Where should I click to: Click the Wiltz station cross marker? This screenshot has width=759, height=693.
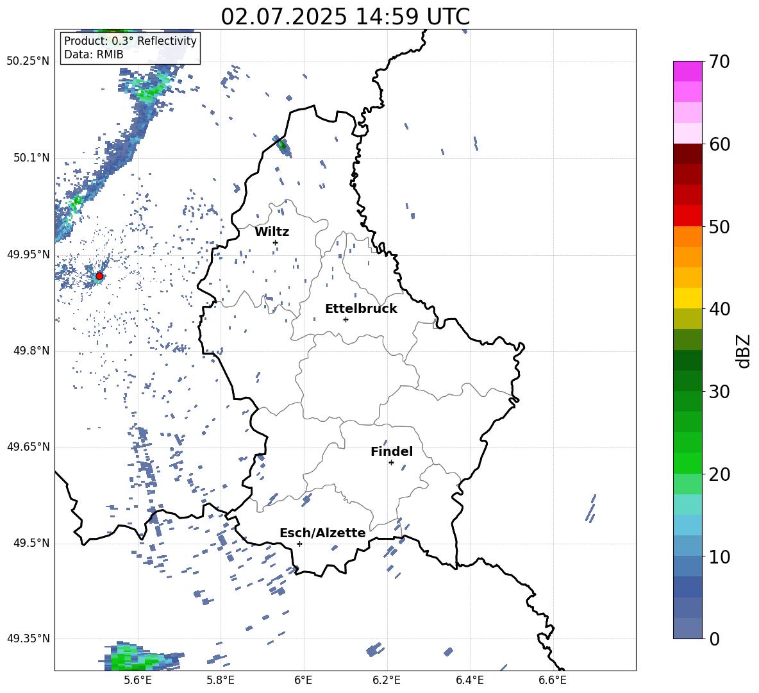coord(276,242)
